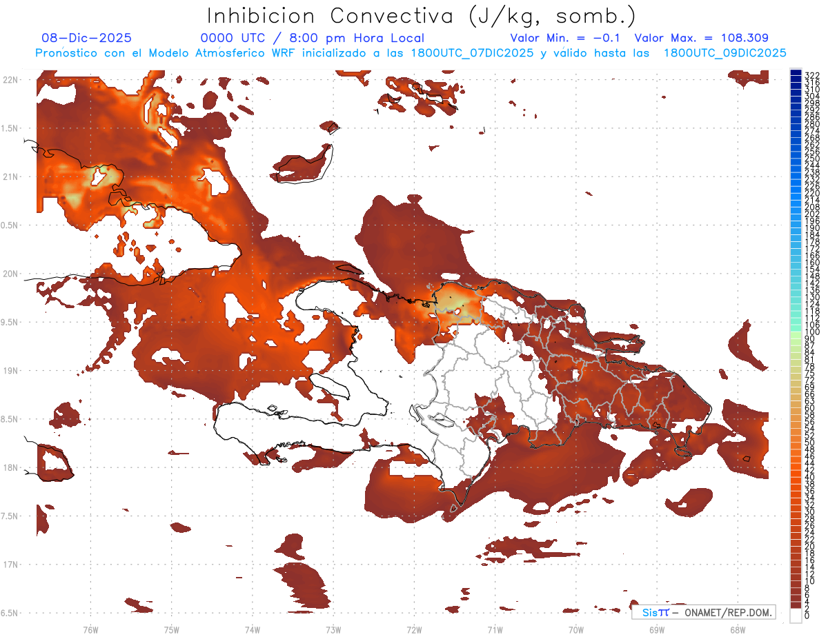Select the date text "08-Dic-2025"
This screenshot has height=639, width=828.
pos(86,39)
